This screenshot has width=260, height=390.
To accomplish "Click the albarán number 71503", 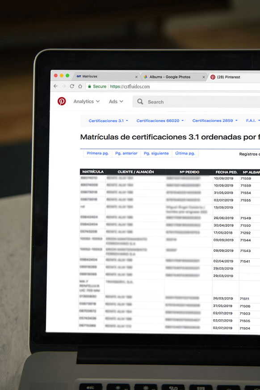I will (245, 314).
